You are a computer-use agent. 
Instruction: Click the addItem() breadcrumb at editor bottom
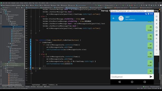tap(45, 85)
